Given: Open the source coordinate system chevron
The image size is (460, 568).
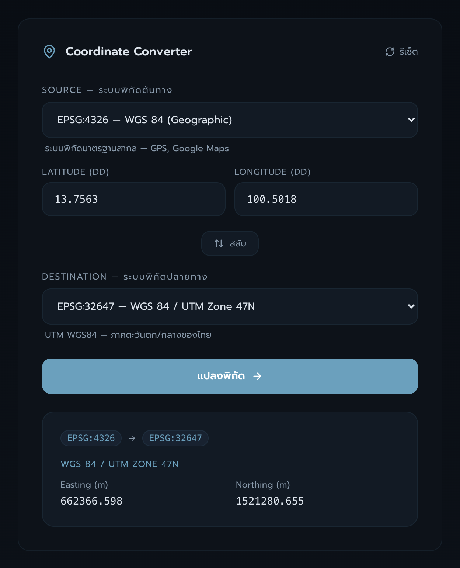Looking at the screenshot, I should click(x=411, y=120).
